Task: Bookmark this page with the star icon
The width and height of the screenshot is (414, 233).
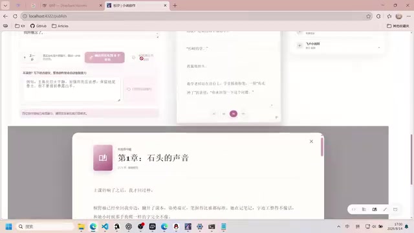Action: 368,16
